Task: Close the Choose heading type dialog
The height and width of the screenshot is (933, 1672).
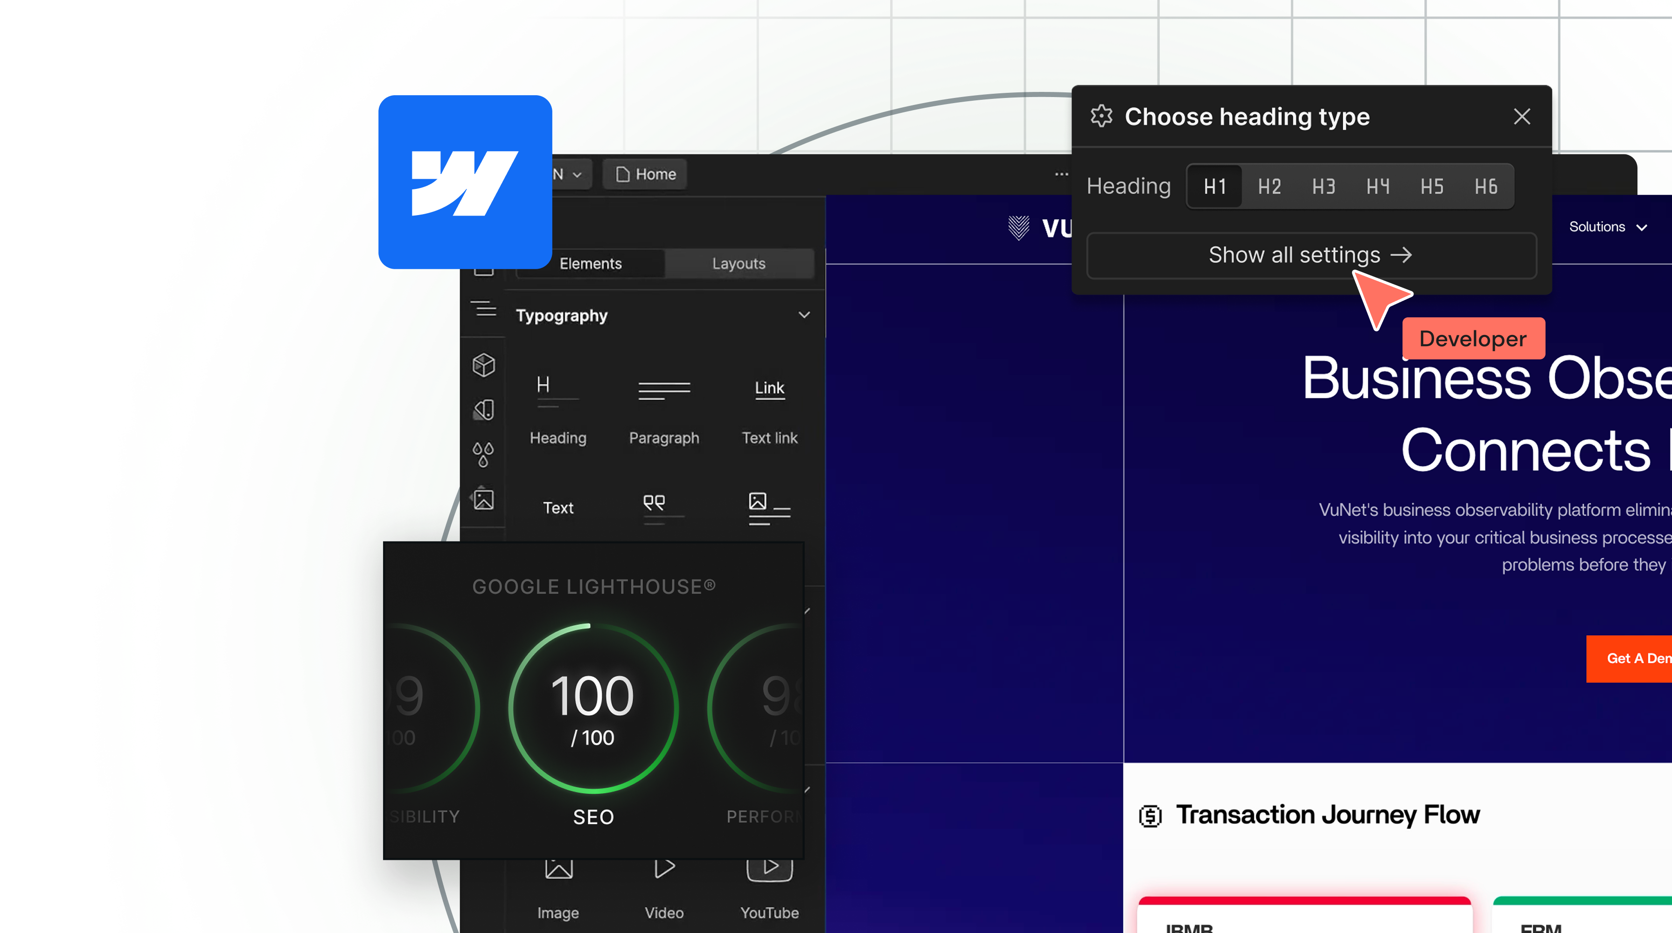Action: 1521,117
